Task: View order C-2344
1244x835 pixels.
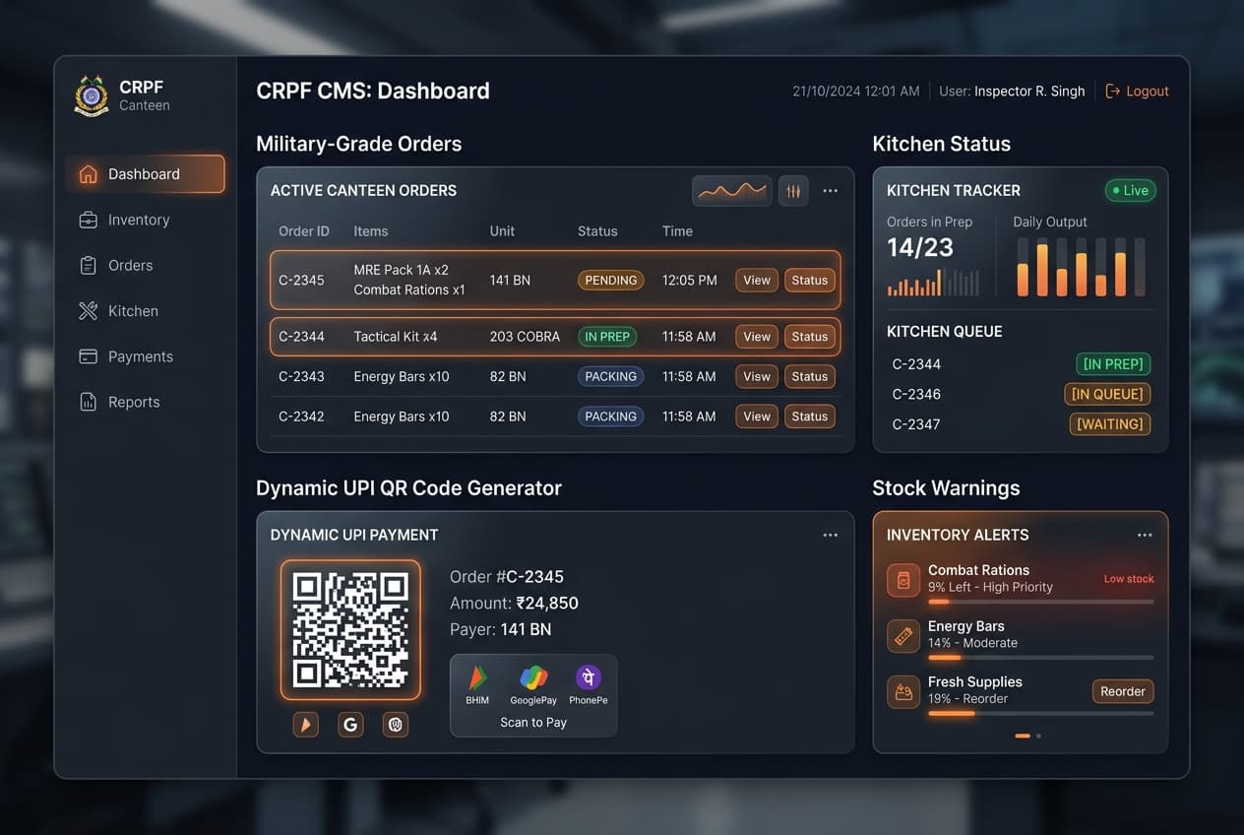Action: (757, 337)
